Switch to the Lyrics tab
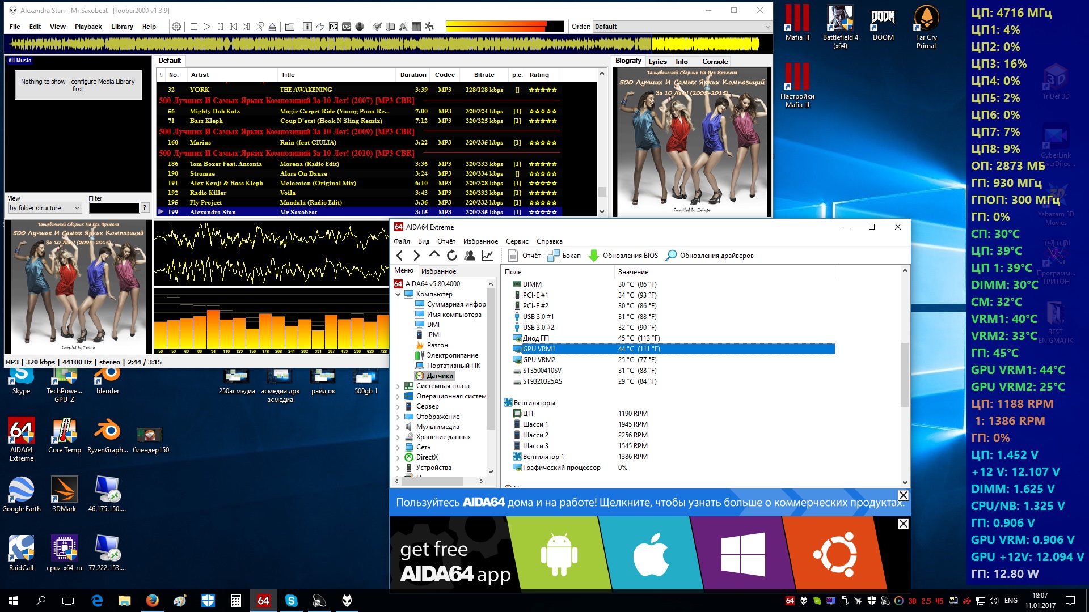This screenshot has height=612, width=1089. (x=657, y=61)
